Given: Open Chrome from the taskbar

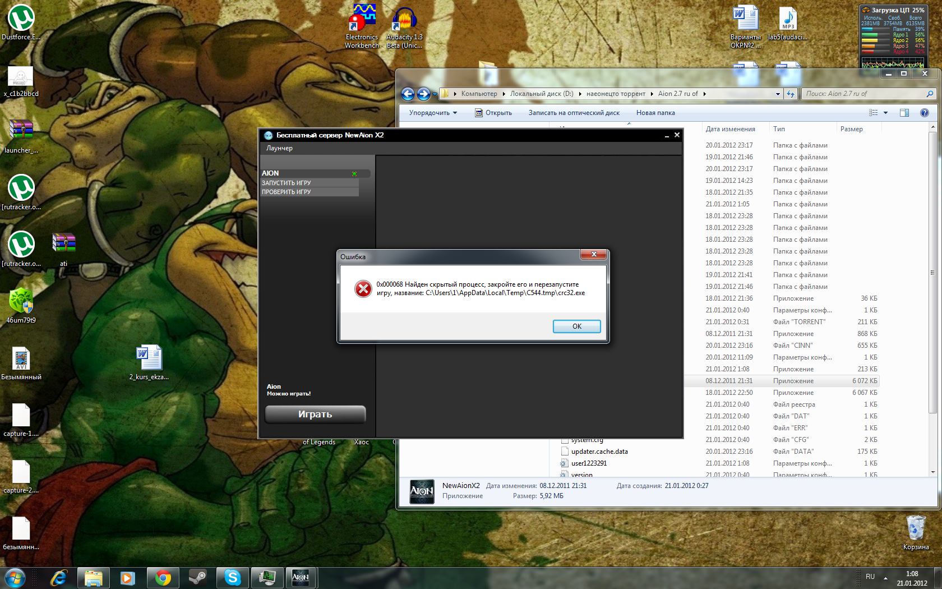Looking at the screenshot, I should pos(163,578).
